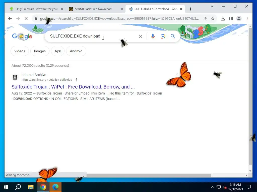View site information lock icon

(36, 18)
